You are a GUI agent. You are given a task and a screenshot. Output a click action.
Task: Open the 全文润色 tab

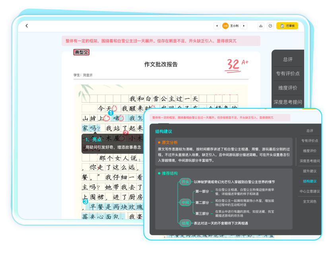pos(309,202)
